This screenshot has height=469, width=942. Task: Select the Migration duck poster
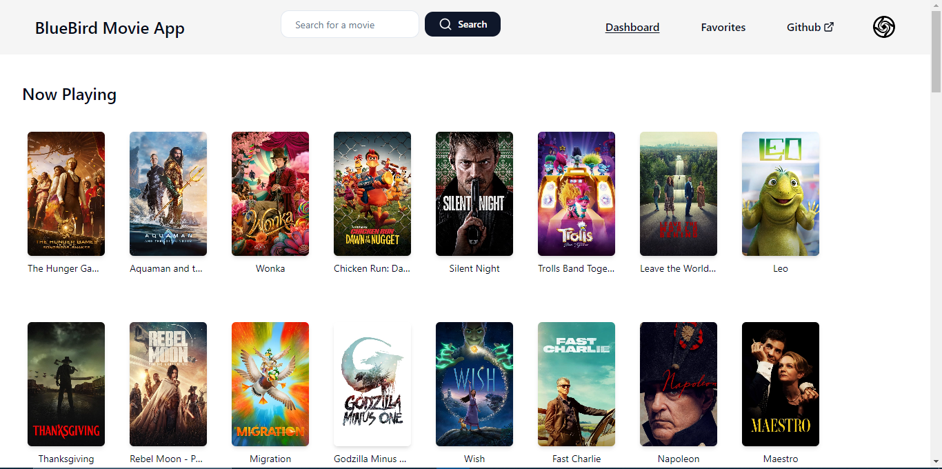[270, 384]
